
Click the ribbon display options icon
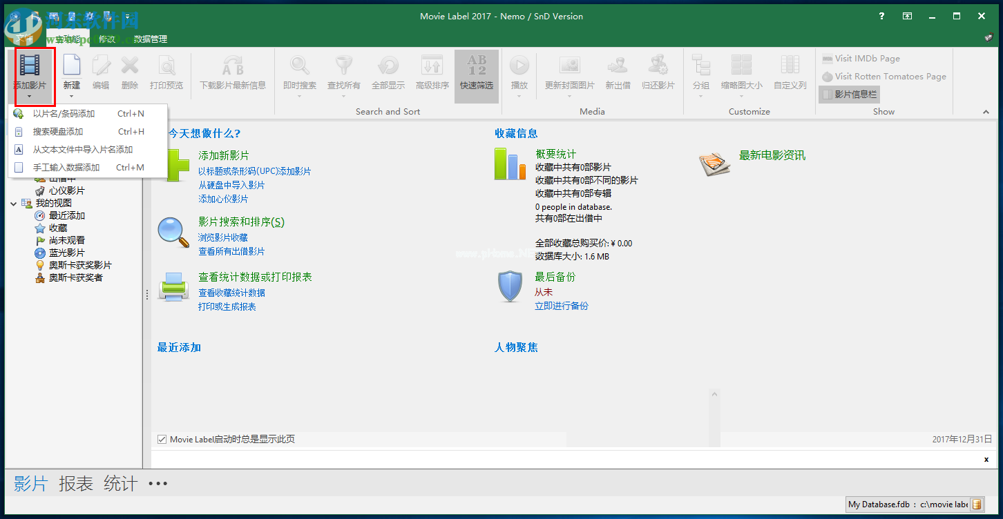(907, 16)
